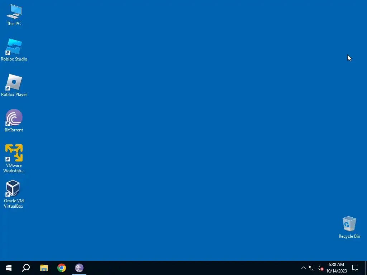
Task: Select the This PC desktop icon
Action: (14, 15)
